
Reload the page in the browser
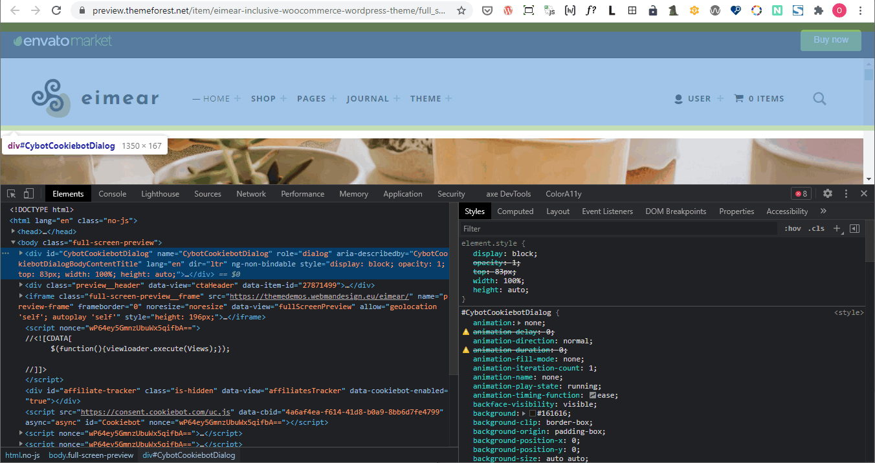[x=56, y=10]
